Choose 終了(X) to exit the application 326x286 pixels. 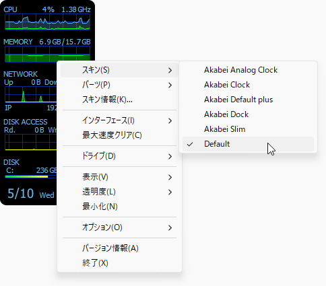(119, 263)
